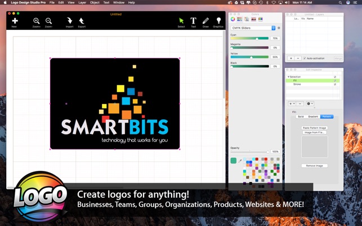
Task: Click the Siri icon in the menu bar
Action: coord(348,3)
